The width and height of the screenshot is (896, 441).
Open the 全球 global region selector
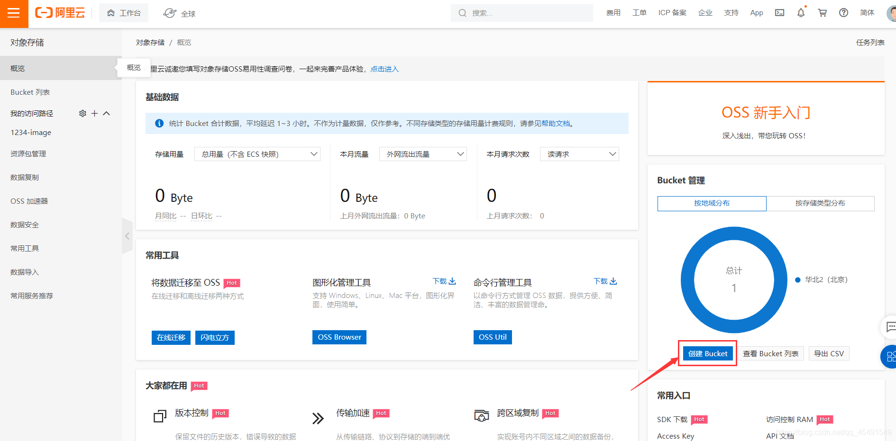(180, 13)
